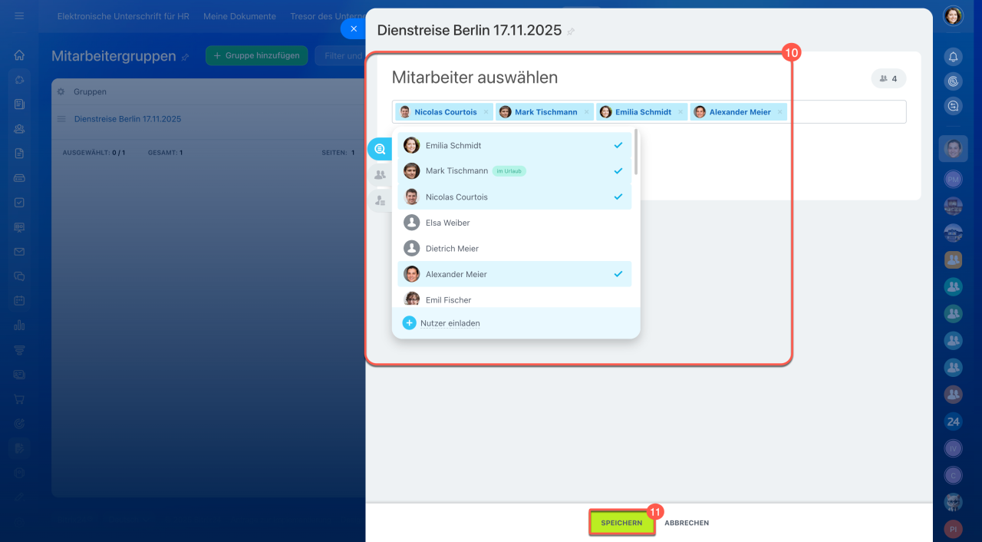Deselect Emilia Schmidt in the dropdown list
This screenshot has height=542, width=982.
514,145
